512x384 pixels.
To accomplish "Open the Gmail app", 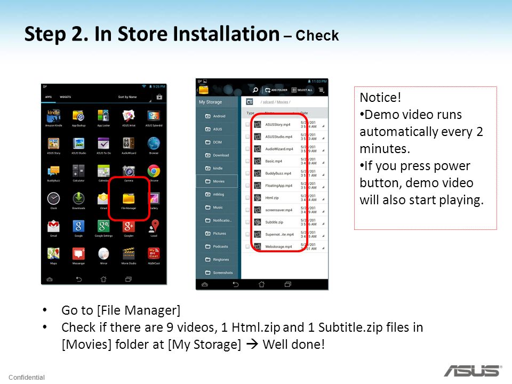I will 53,226.
